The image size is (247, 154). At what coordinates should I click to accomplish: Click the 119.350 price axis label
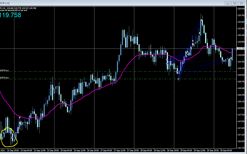click(241, 61)
